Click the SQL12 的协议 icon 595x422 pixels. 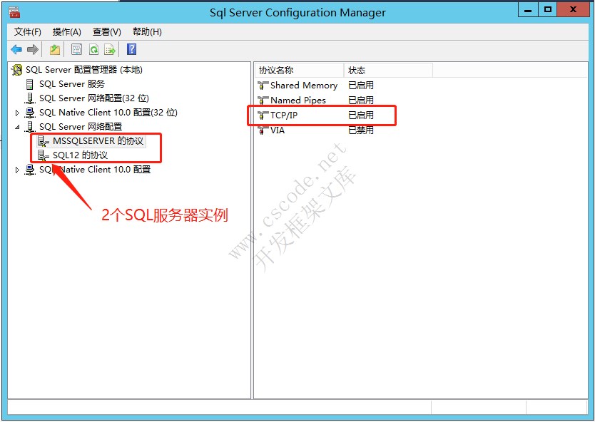click(x=44, y=155)
